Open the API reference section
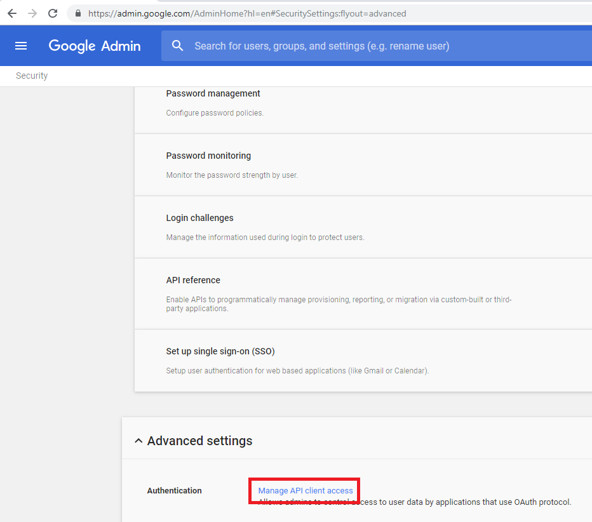Screen dimensions: 592x522 [193, 280]
